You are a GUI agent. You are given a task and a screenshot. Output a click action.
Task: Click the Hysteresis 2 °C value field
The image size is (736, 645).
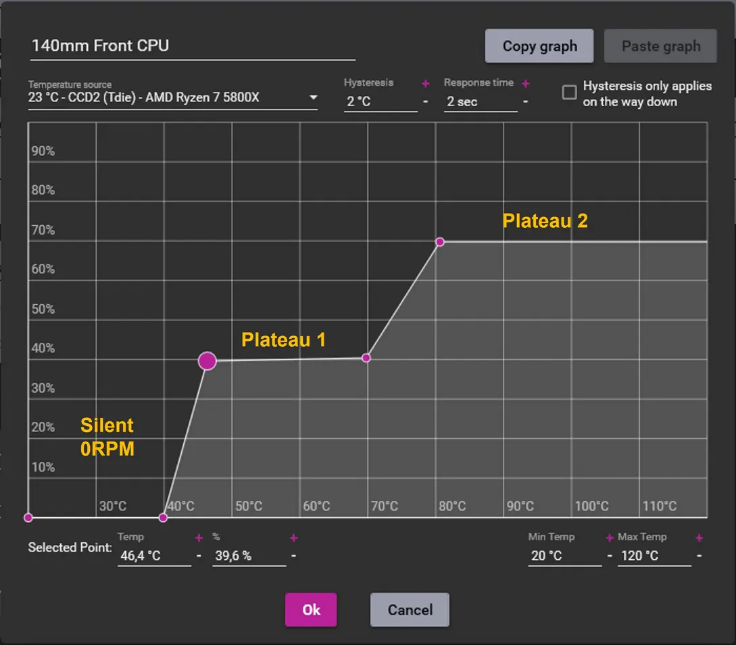(380, 102)
